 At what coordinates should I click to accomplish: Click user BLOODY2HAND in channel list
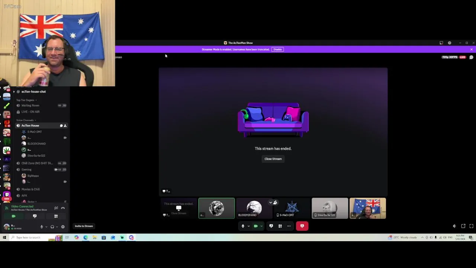click(x=36, y=144)
